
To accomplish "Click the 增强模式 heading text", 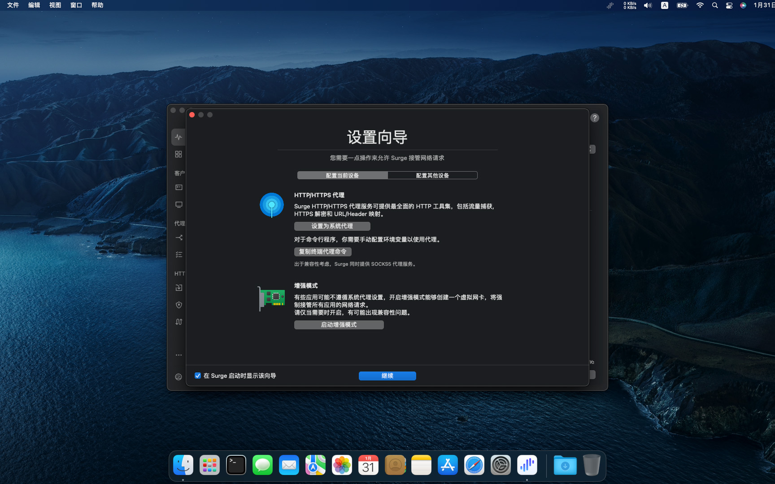I will (306, 285).
